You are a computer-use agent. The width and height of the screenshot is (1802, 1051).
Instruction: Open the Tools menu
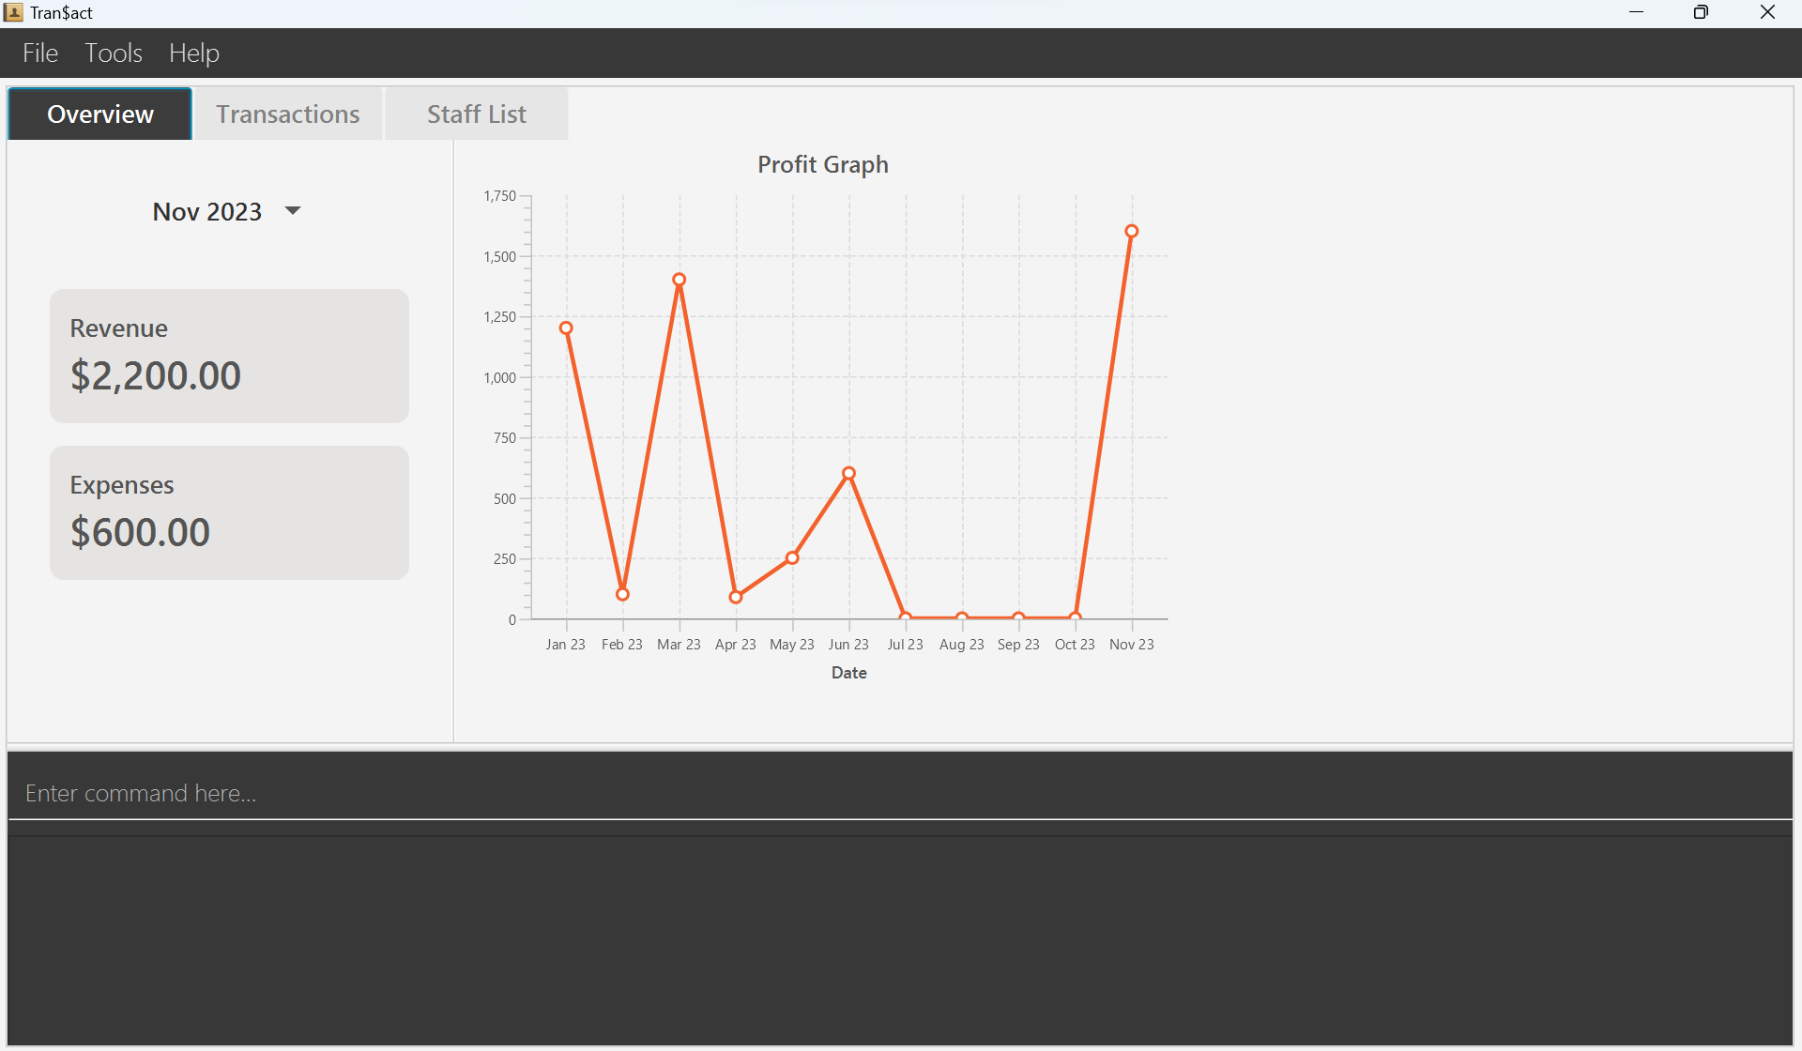[x=114, y=53]
